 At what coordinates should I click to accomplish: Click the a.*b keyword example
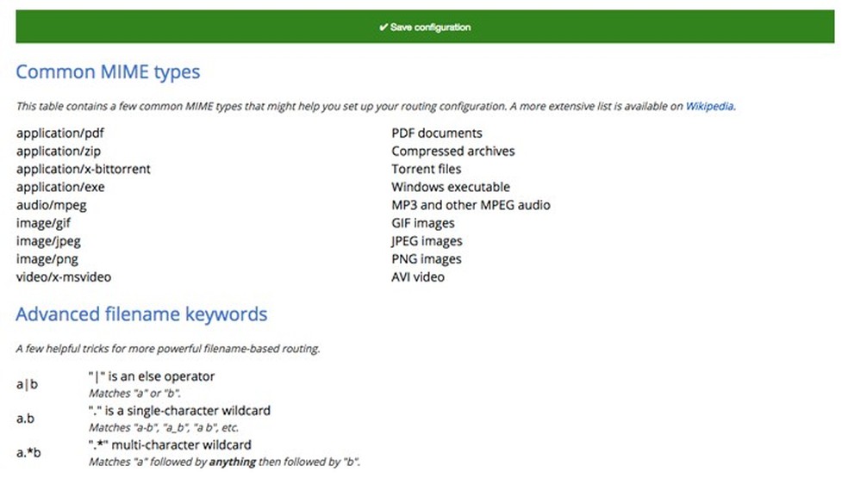[28, 452]
